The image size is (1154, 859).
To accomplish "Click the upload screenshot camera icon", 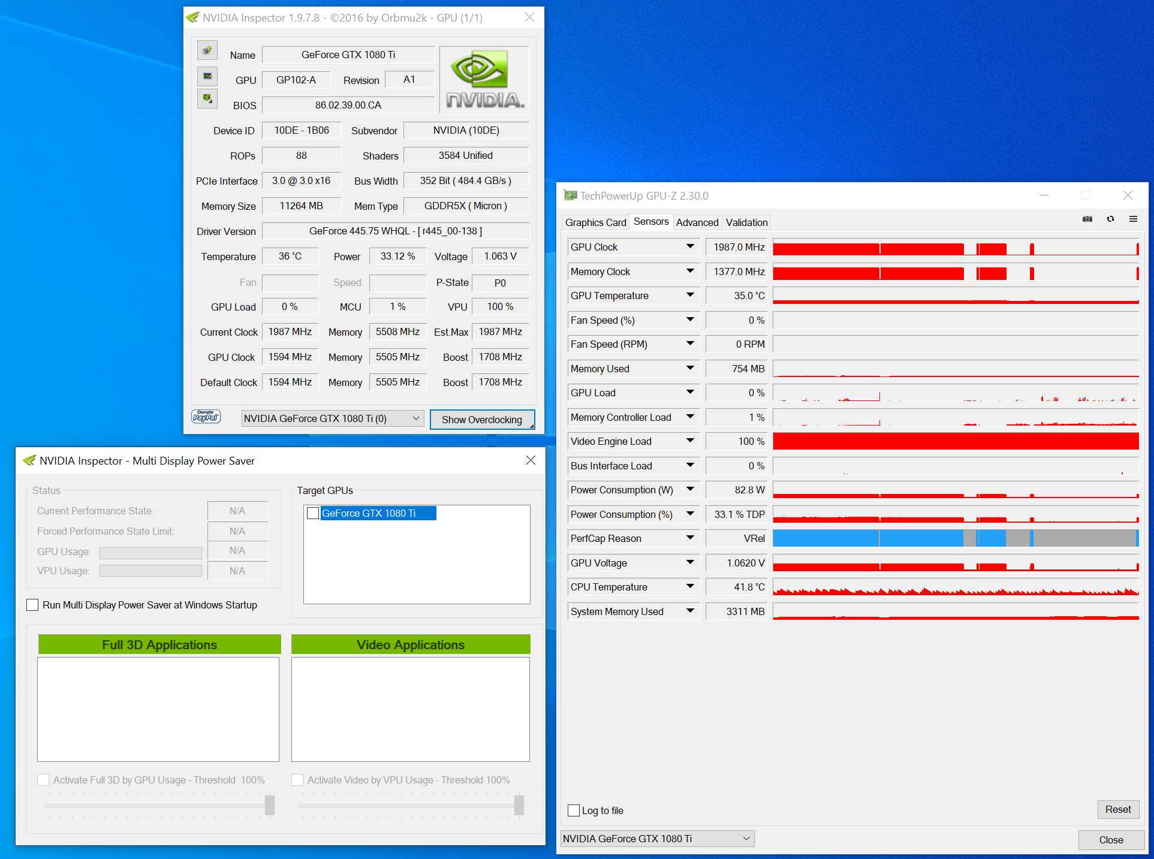I will pos(207,50).
